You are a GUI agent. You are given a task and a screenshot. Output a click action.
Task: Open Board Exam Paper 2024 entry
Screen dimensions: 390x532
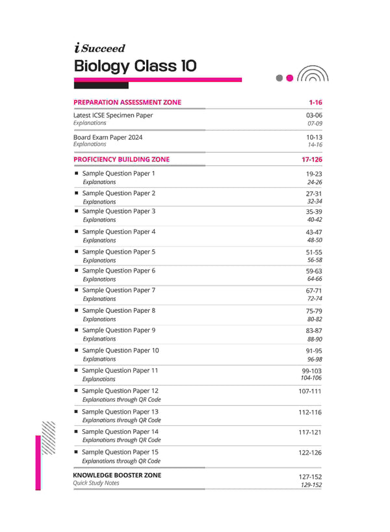(108, 137)
